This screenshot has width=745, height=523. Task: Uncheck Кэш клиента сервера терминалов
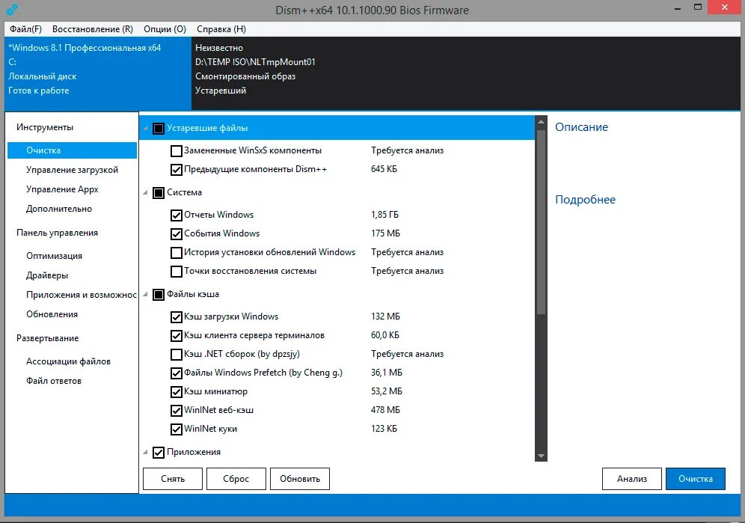click(177, 336)
